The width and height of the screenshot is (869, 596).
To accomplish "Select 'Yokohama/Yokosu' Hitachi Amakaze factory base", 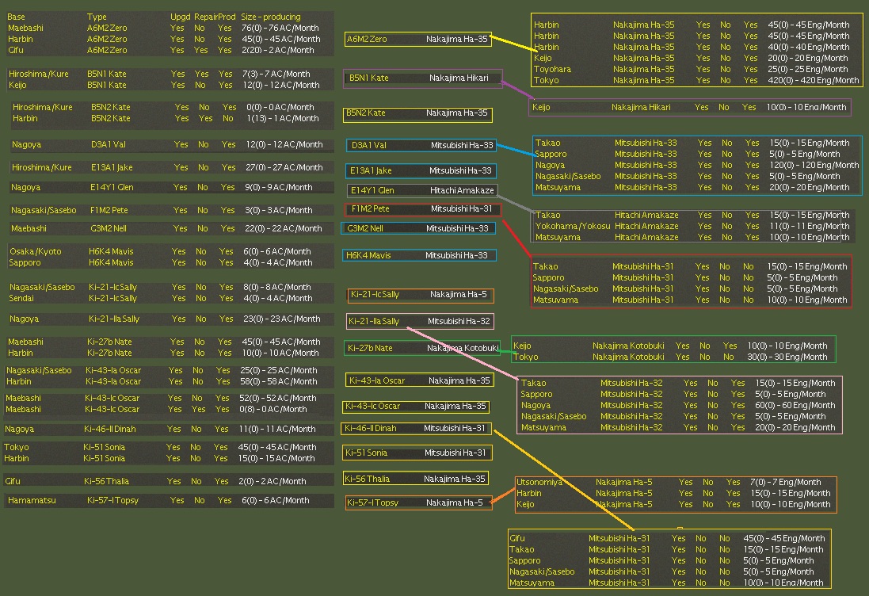I will 573,226.
